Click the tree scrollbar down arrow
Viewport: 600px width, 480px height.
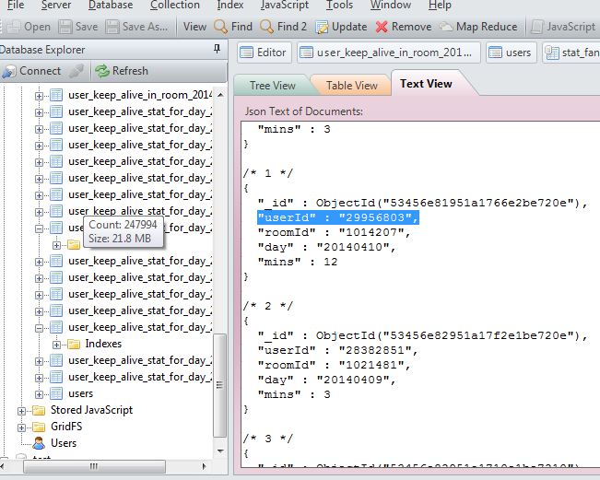point(220,451)
